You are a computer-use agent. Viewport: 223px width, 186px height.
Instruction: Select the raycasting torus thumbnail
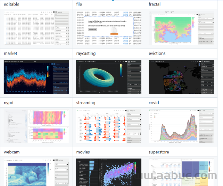(x=109, y=77)
